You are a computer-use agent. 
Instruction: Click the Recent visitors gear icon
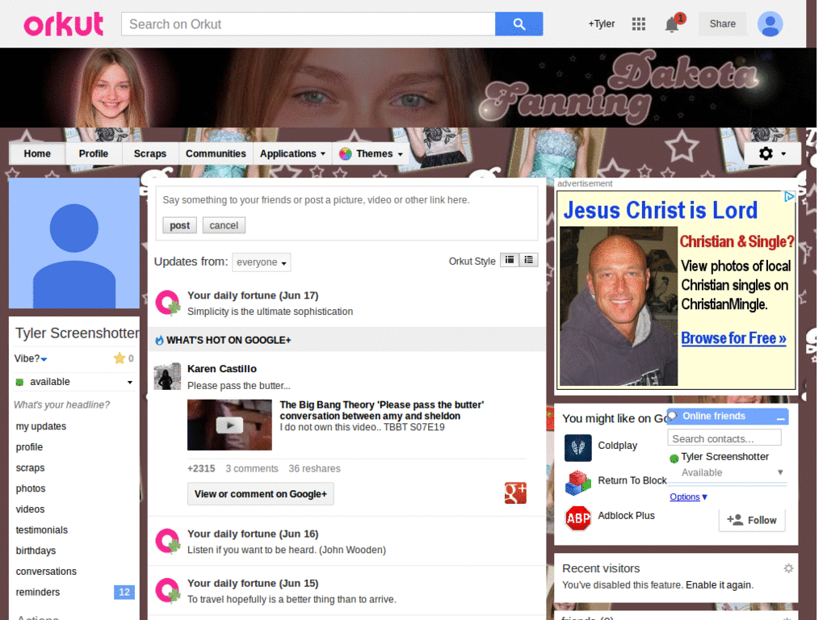[x=788, y=568]
